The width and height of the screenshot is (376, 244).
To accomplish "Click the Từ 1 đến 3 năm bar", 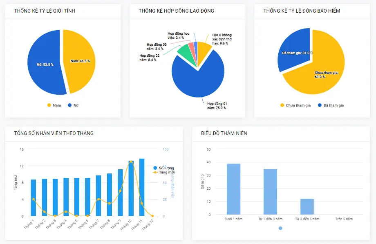I will pyautogui.click(x=270, y=192).
